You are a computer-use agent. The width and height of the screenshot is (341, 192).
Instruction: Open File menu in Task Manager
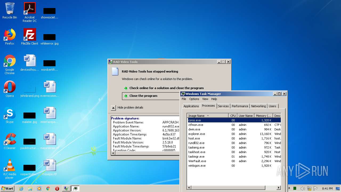point(184,99)
